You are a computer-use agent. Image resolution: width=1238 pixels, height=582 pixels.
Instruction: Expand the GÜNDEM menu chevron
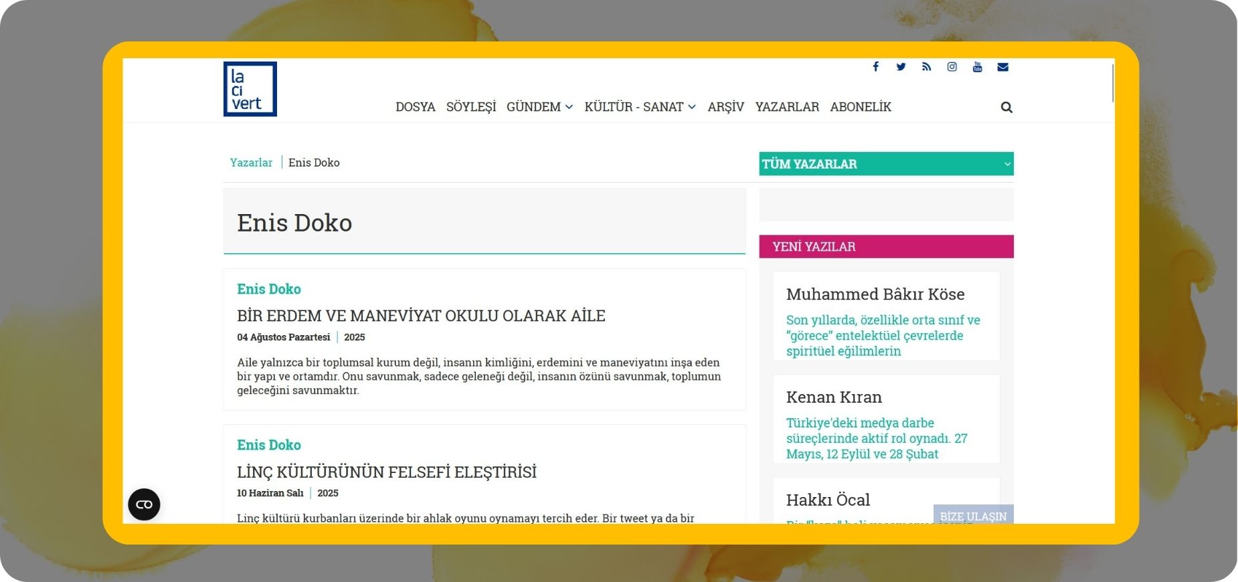pyautogui.click(x=569, y=107)
